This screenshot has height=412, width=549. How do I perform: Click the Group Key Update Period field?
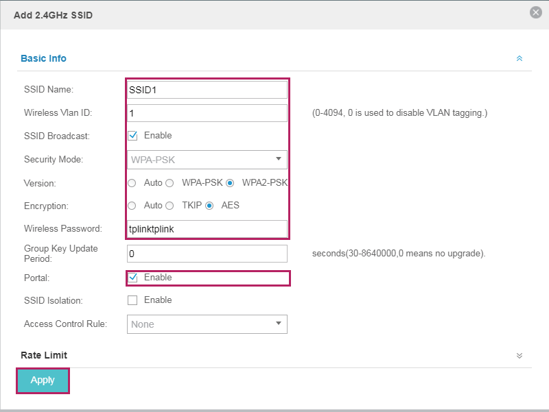(207, 254)
